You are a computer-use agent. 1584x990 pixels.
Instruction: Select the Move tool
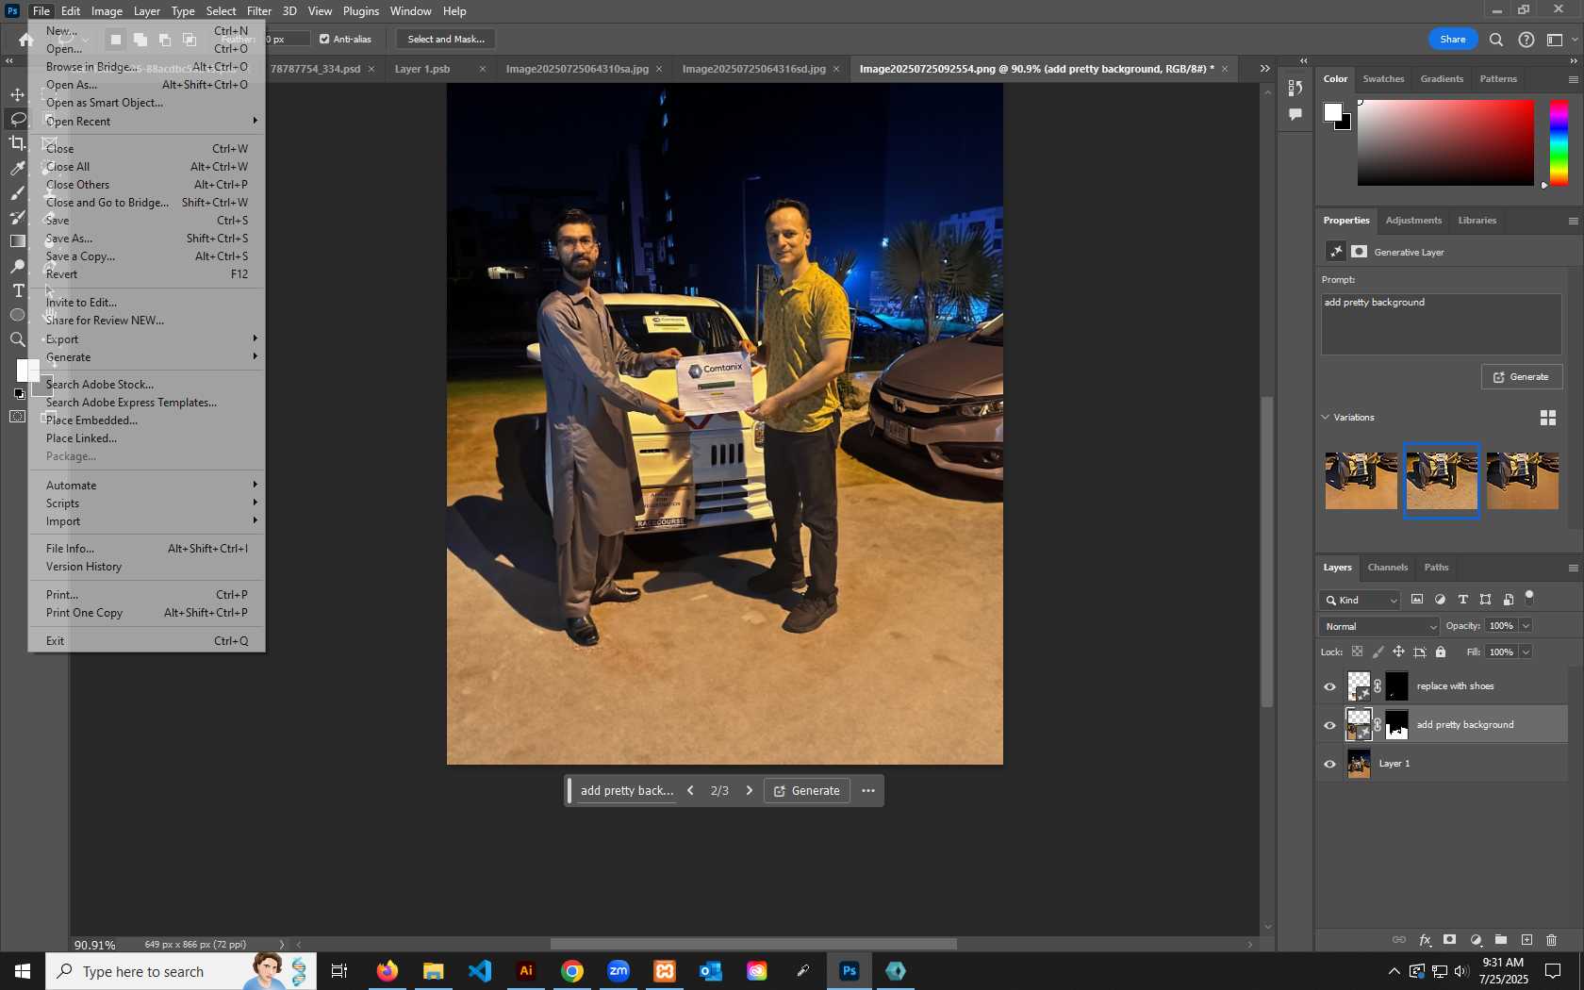[x=17, y=94]
